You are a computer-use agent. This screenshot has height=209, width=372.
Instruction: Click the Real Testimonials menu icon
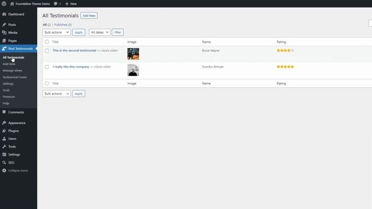point(4,49)
